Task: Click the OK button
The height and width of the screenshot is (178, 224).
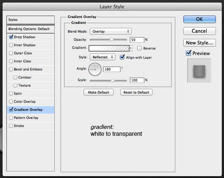Action: (x=200, y=19)
